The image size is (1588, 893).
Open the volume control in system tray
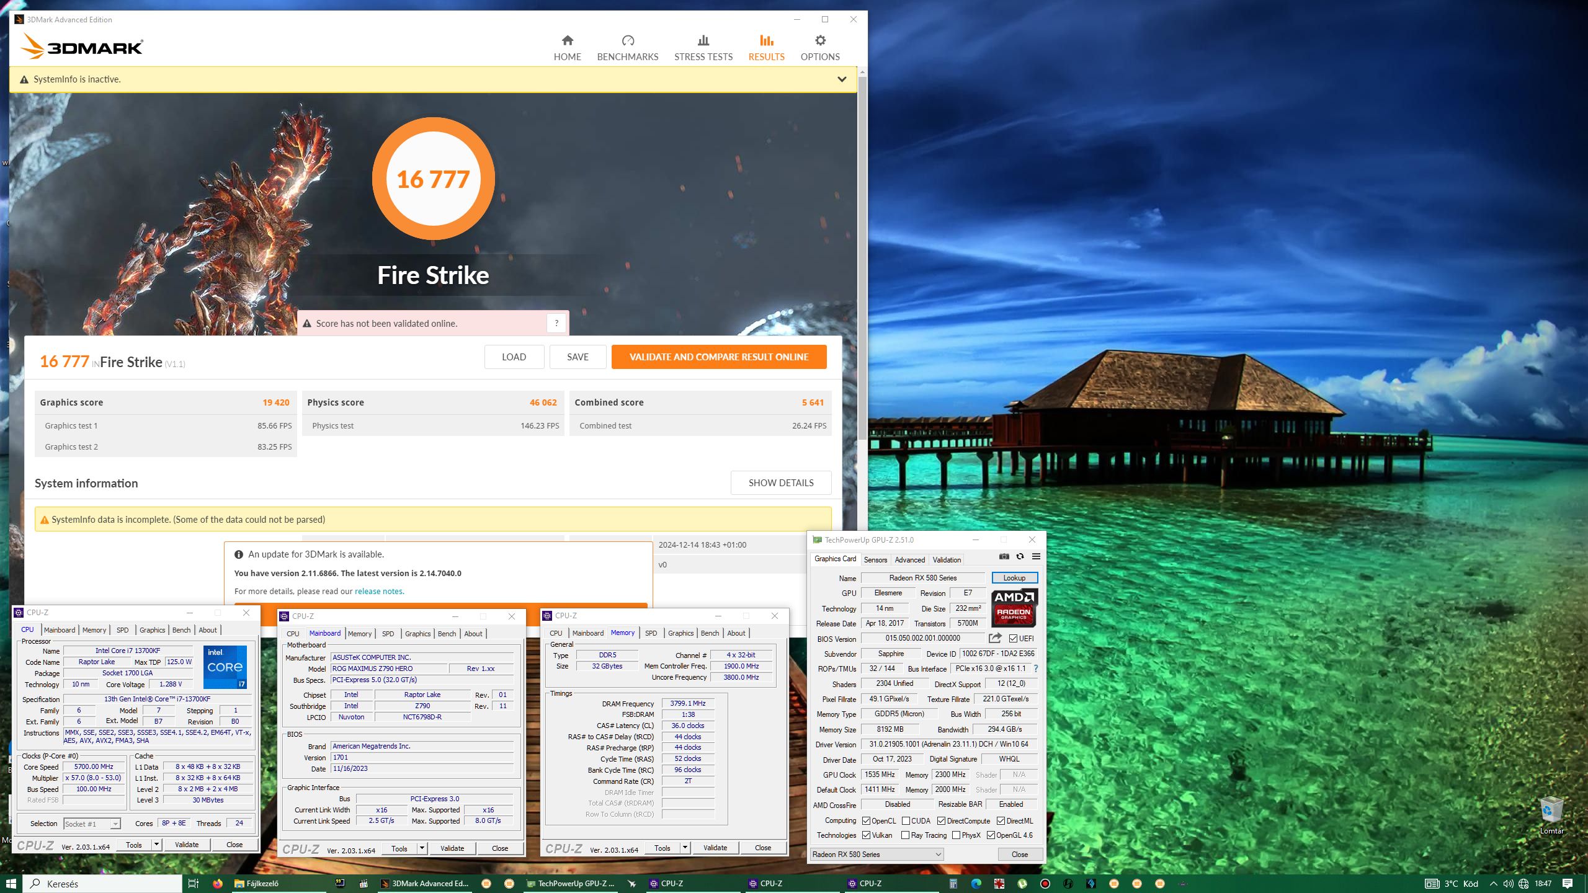(x=1508, y=884)
